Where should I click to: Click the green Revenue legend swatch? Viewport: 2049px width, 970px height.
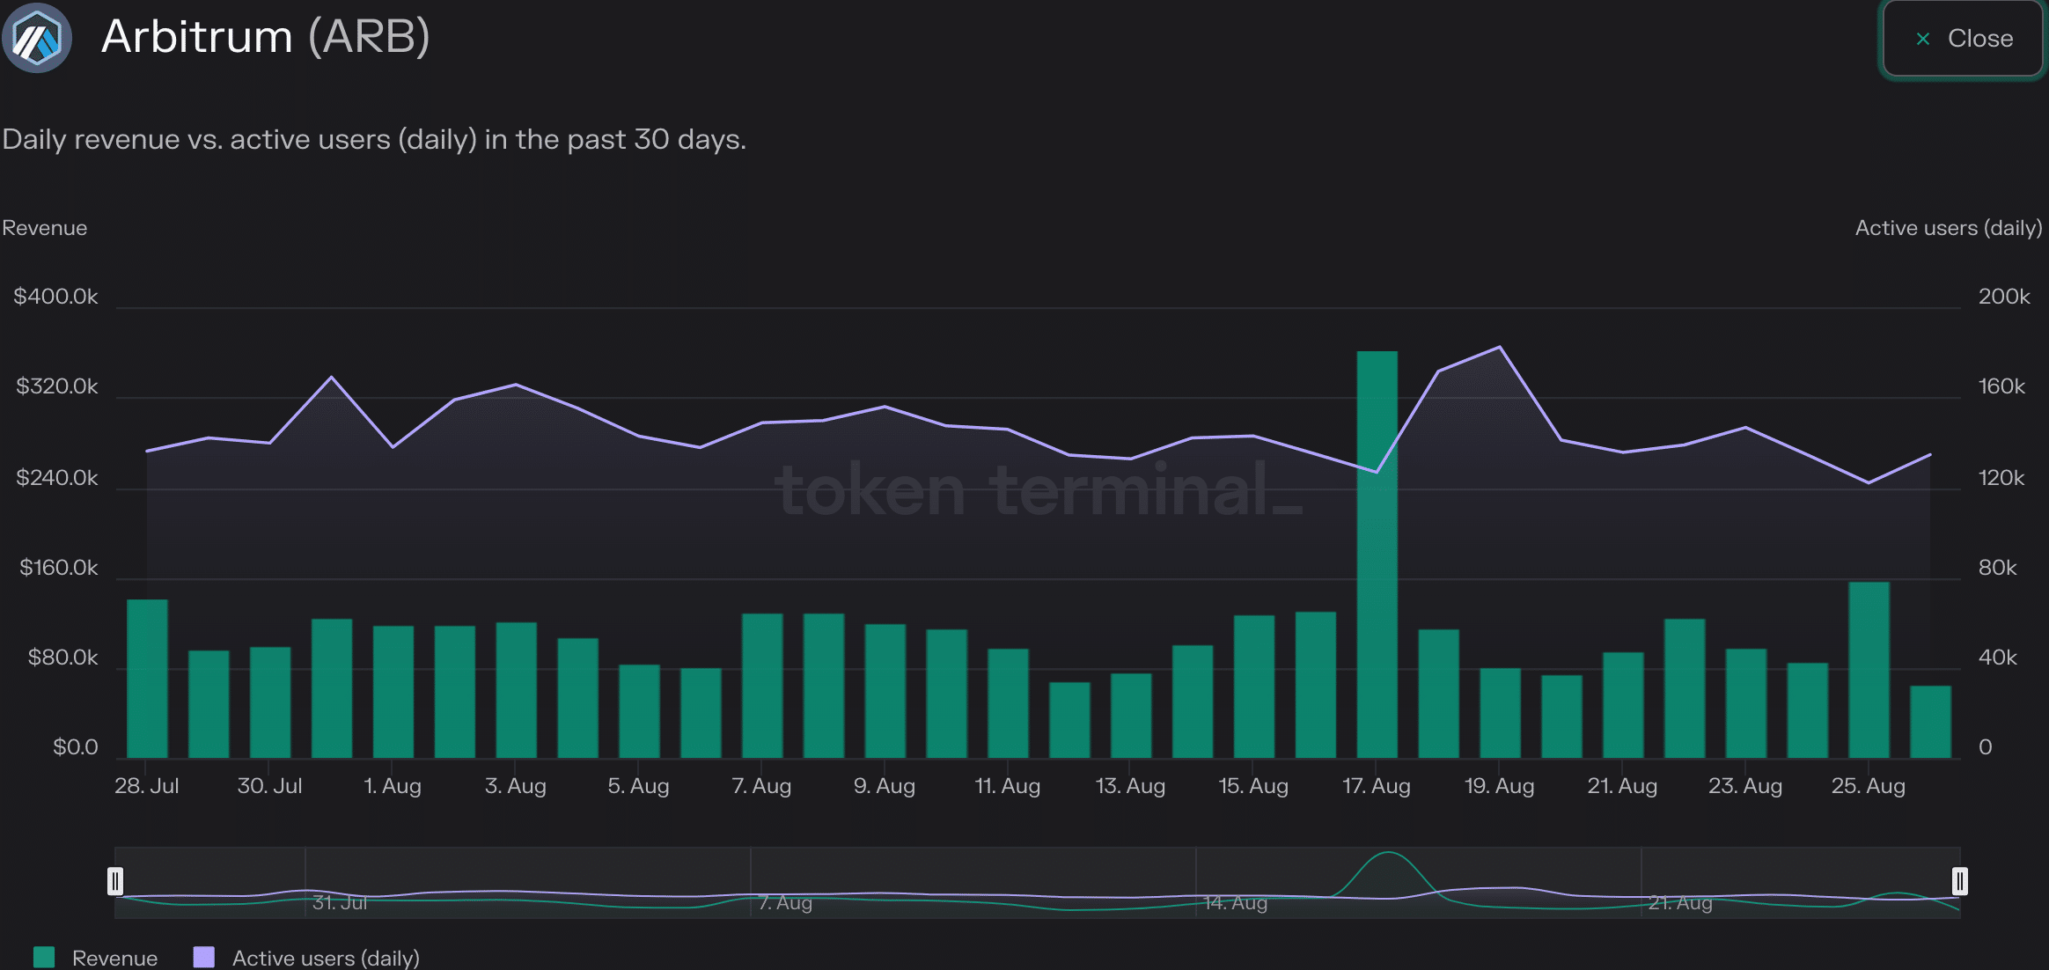click(x=44, y=958)
